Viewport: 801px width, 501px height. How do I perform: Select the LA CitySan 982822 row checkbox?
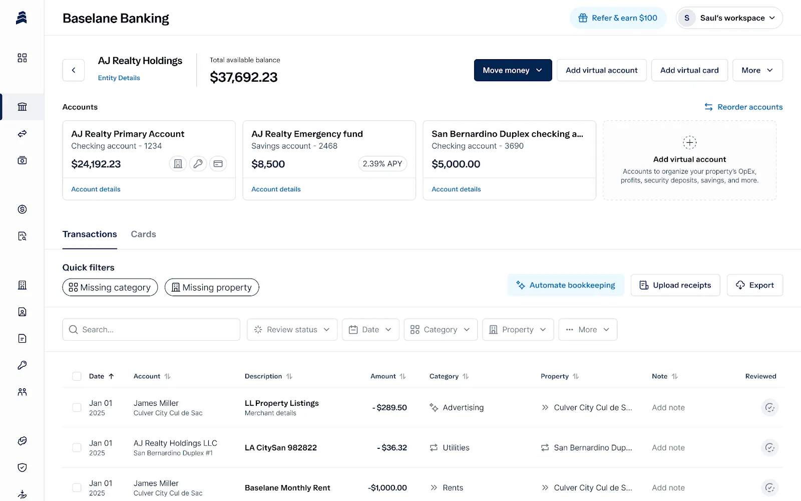pyautogui.click(x=77, y=447)
